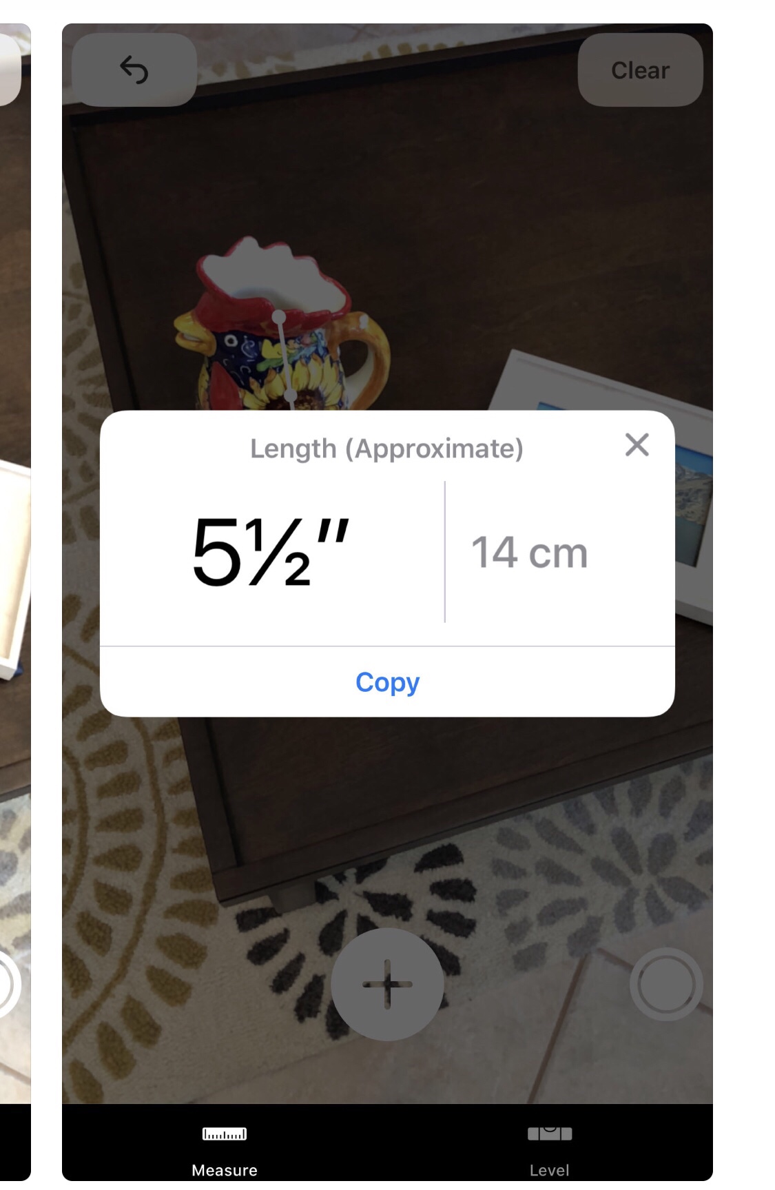Viewport: 775px width, 1190px height.
Task: Close the Length (Approximate) popup
Action: coord(637,445)
